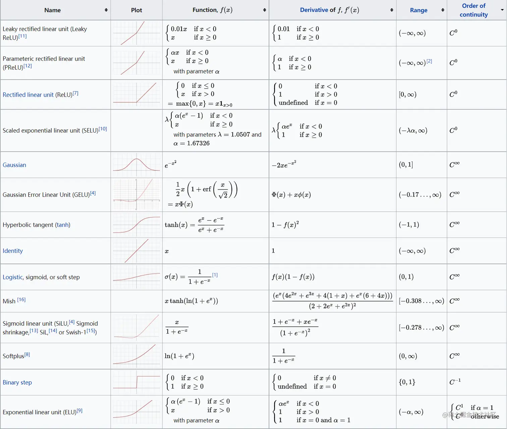View the Binary step plot thumbnail

136,382
